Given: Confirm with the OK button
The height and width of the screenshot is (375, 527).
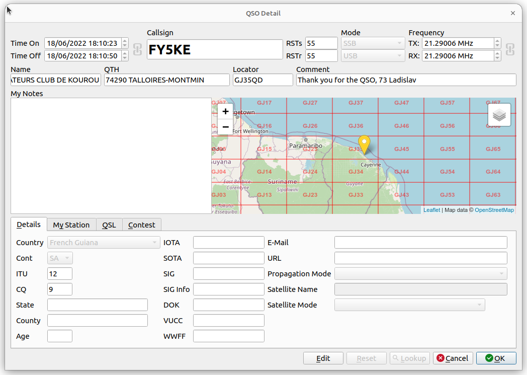Looking at the screenshot, I should pyautogui.click(x=496, y=358).
